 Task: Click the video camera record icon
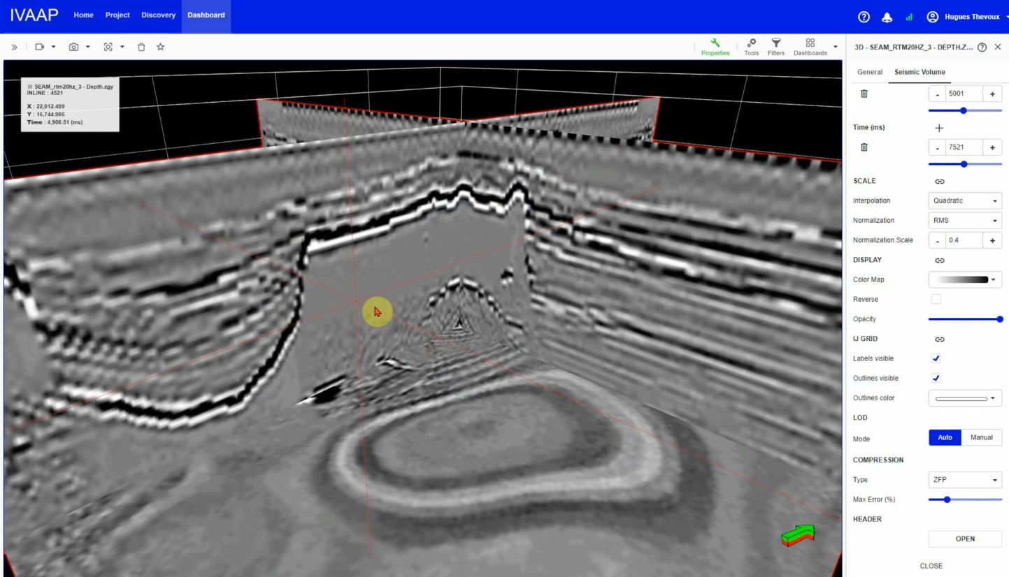point(40,47)
